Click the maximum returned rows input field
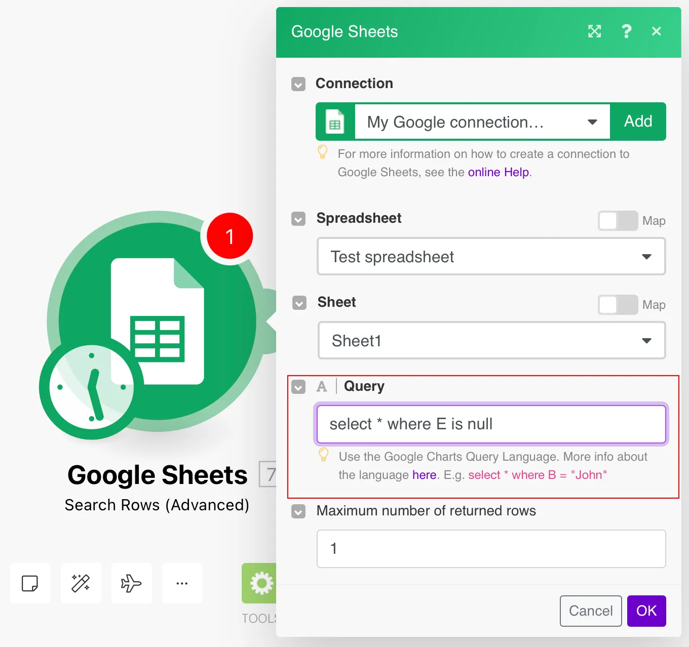The image size is (689, 647). [491, 549]
